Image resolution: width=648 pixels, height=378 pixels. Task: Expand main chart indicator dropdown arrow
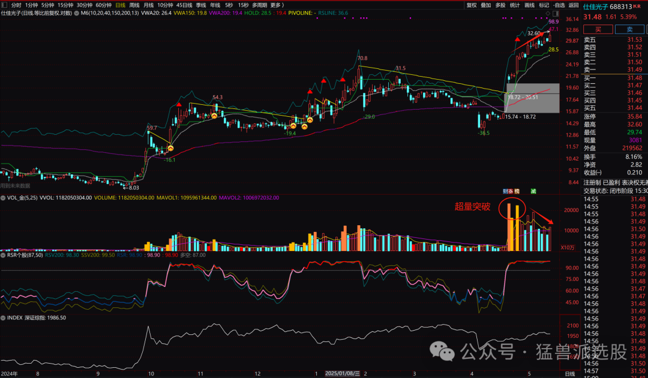pyautogui.click(x=76, y=13)
